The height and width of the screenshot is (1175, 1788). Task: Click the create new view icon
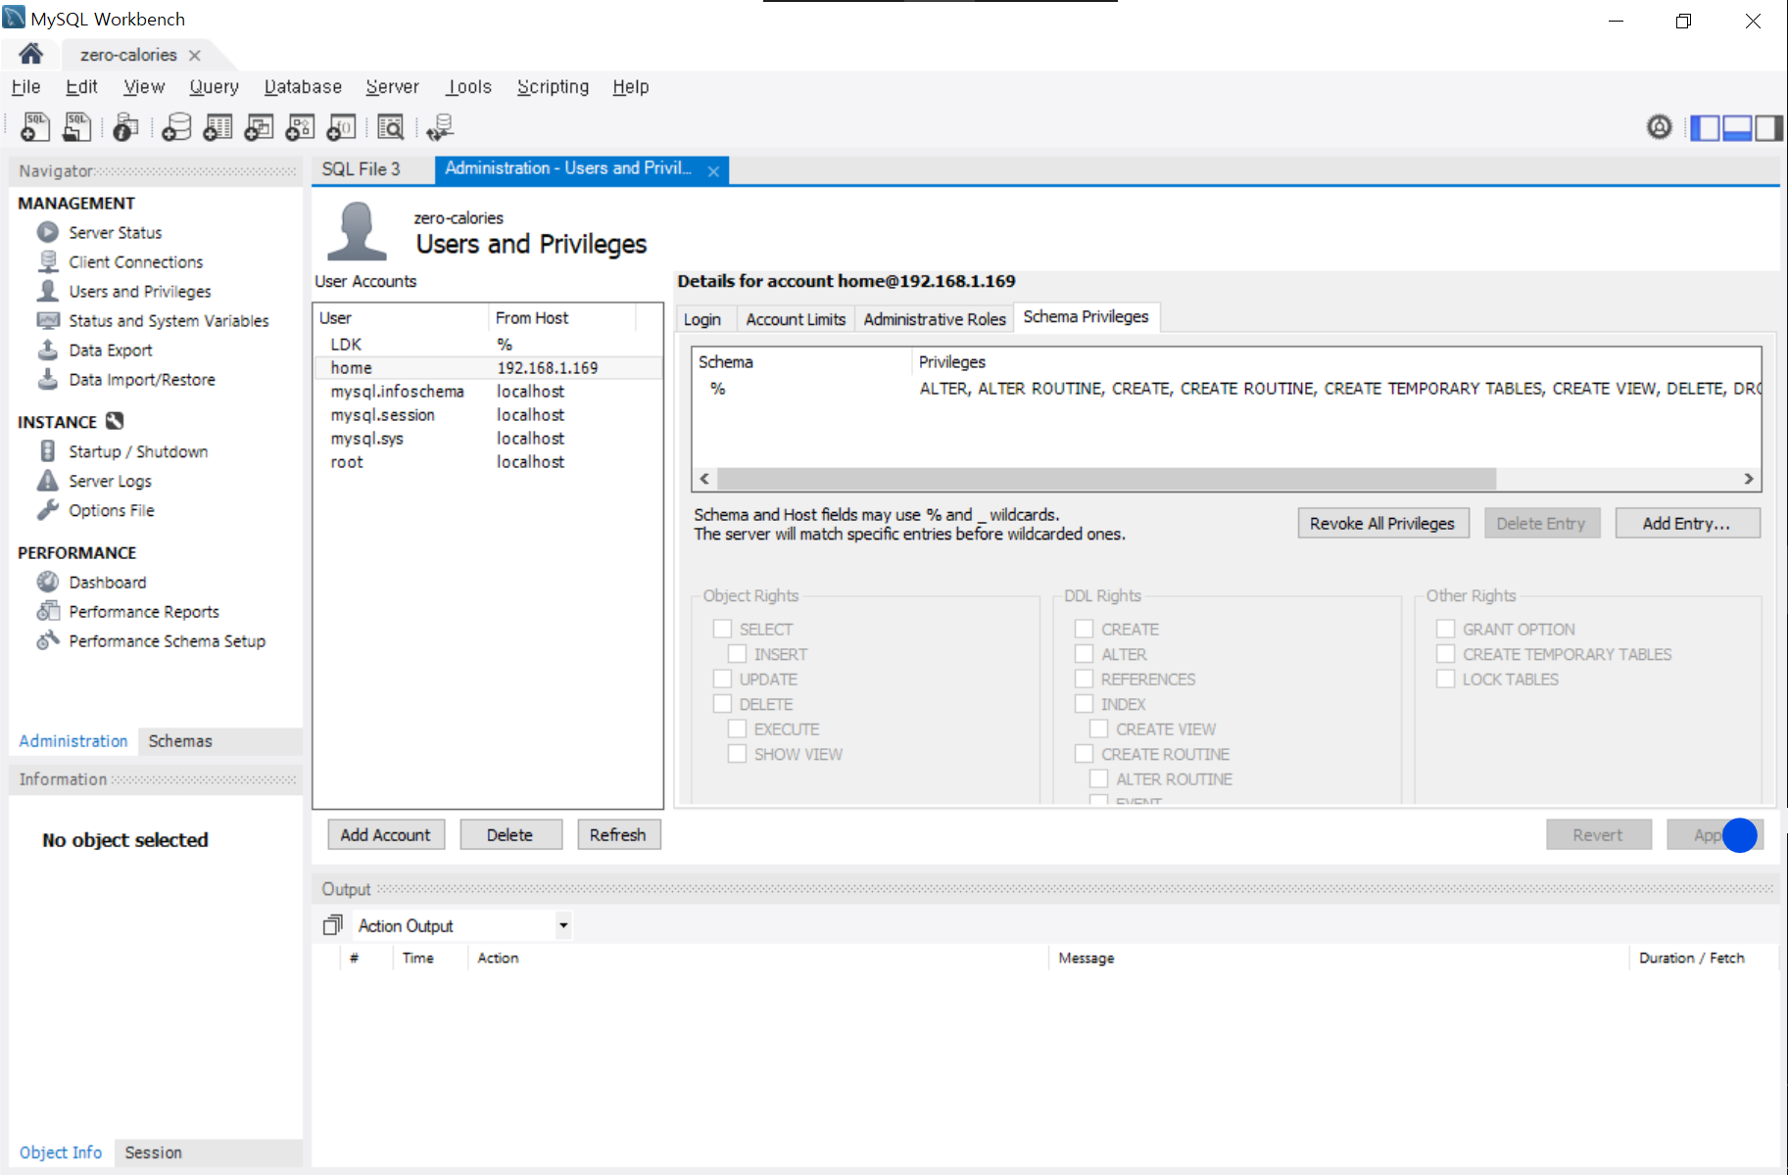(x=259, y=127)
